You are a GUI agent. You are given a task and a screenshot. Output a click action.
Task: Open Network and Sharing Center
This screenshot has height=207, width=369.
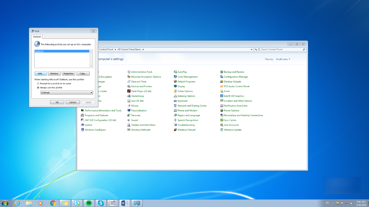[190, 106]
